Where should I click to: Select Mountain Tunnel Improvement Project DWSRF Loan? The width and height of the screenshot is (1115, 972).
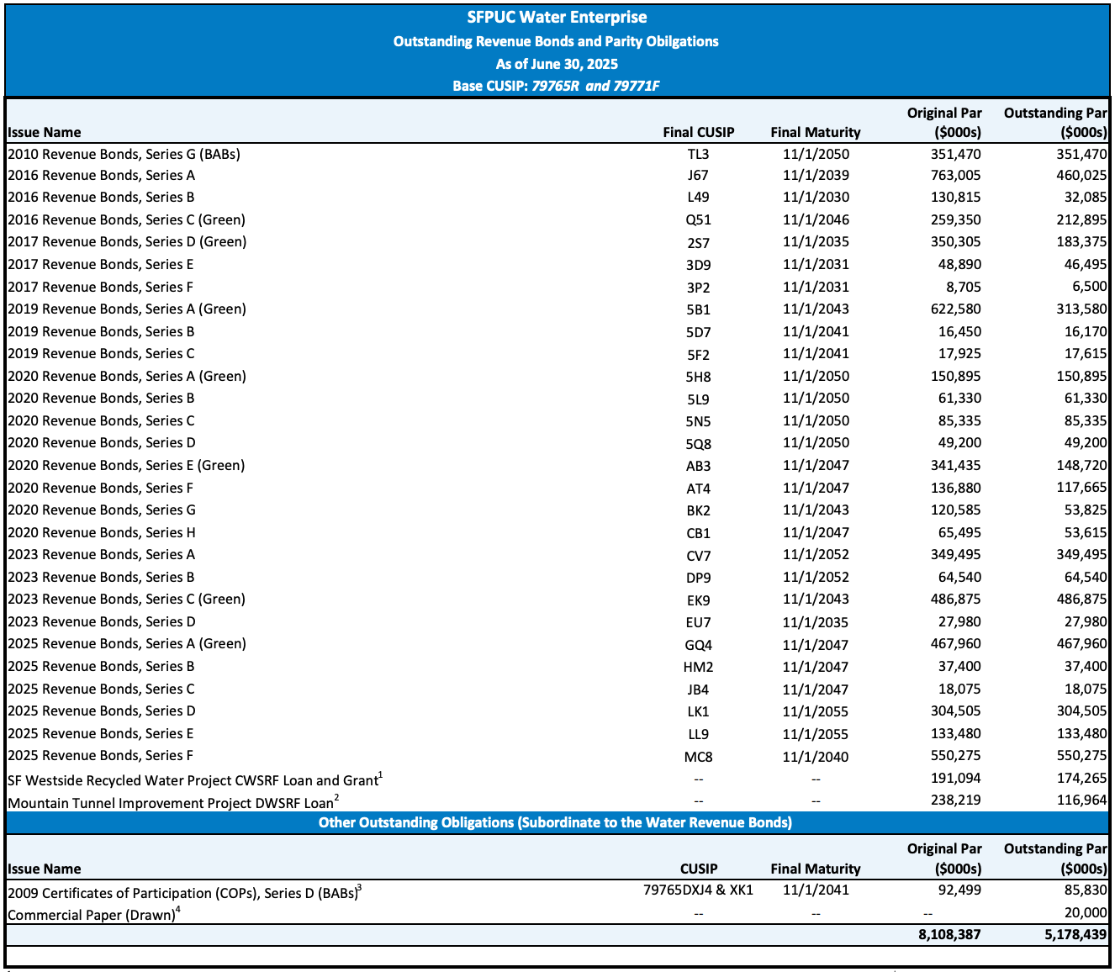[173, 802]
